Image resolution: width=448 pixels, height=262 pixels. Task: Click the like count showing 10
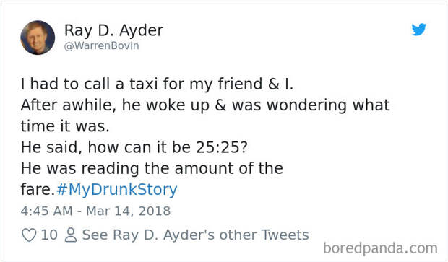49,235
